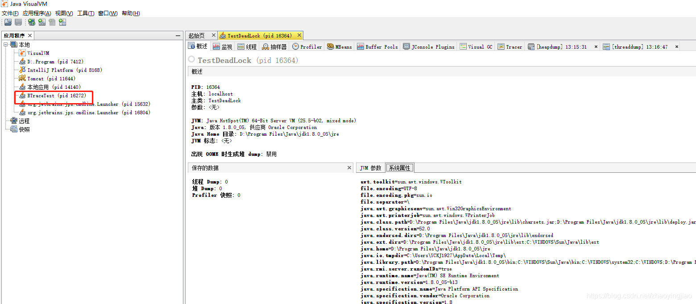
Task: Open the MBeans tab
Action: [x=340, y=46]
